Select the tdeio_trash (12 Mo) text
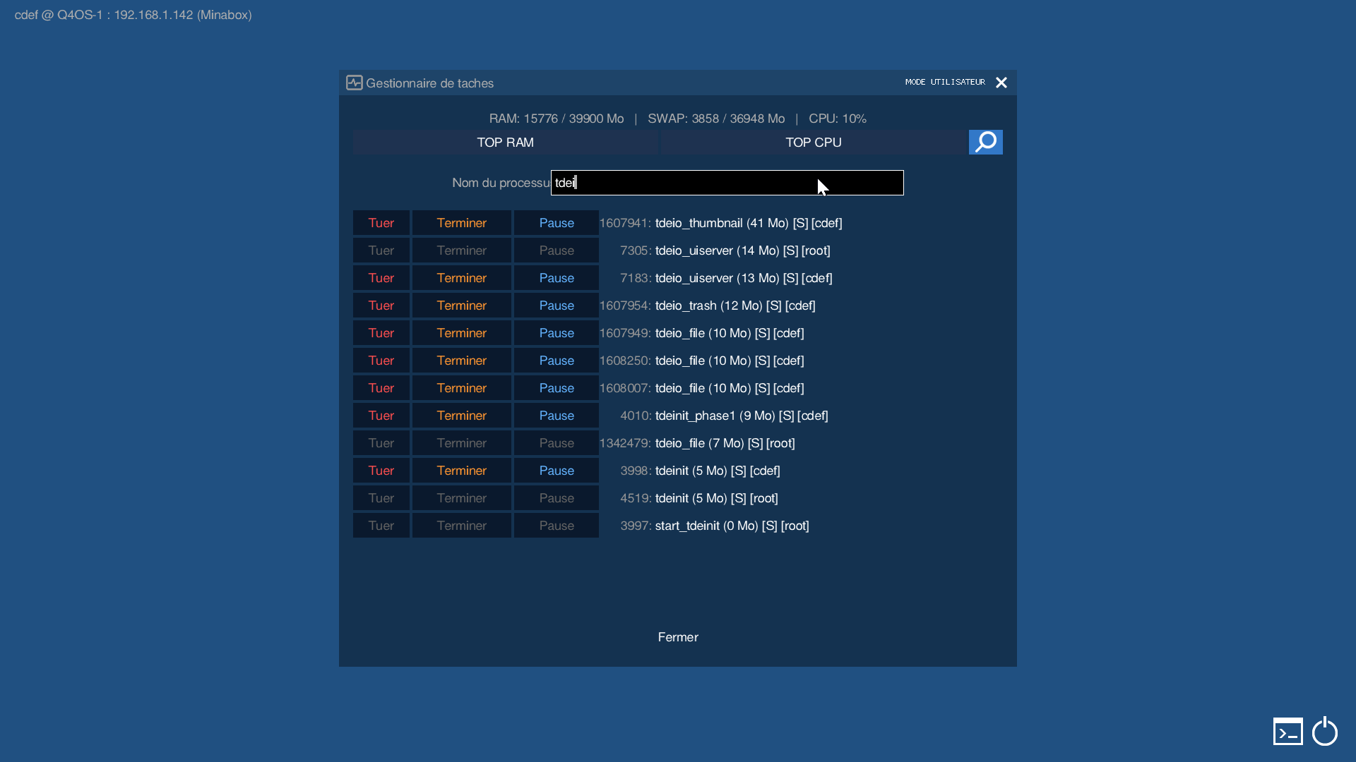Viewport: 1356px width, 762px height. click(735, 306)
